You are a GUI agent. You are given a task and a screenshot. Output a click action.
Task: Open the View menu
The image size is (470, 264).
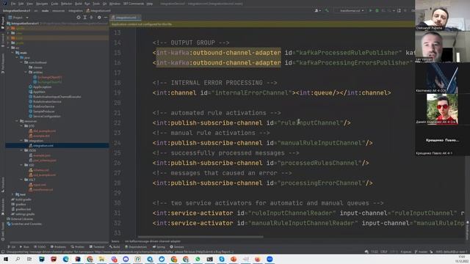coord(29,4)
